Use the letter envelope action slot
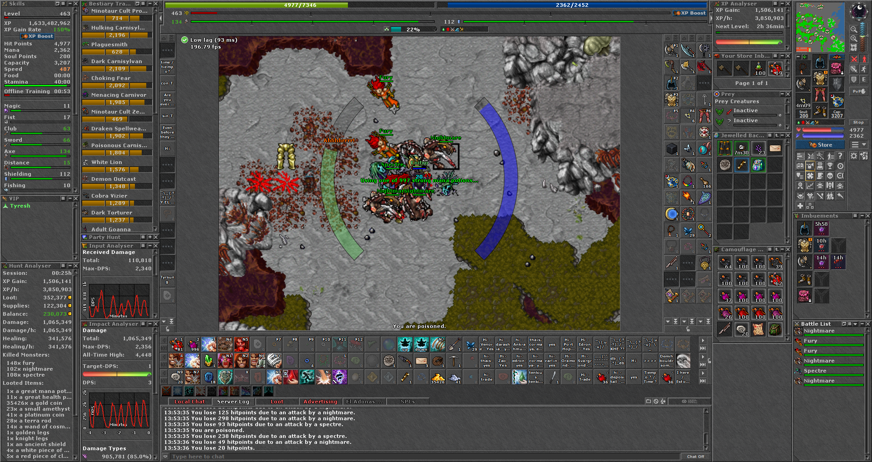Viewport: 872px width, 462px height. pos(421,361)
